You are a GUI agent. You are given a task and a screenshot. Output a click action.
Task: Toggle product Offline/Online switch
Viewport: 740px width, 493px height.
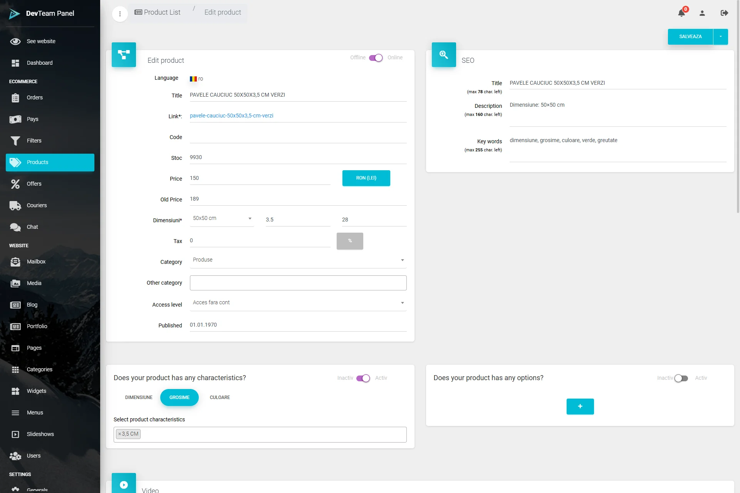coord(376,58)
